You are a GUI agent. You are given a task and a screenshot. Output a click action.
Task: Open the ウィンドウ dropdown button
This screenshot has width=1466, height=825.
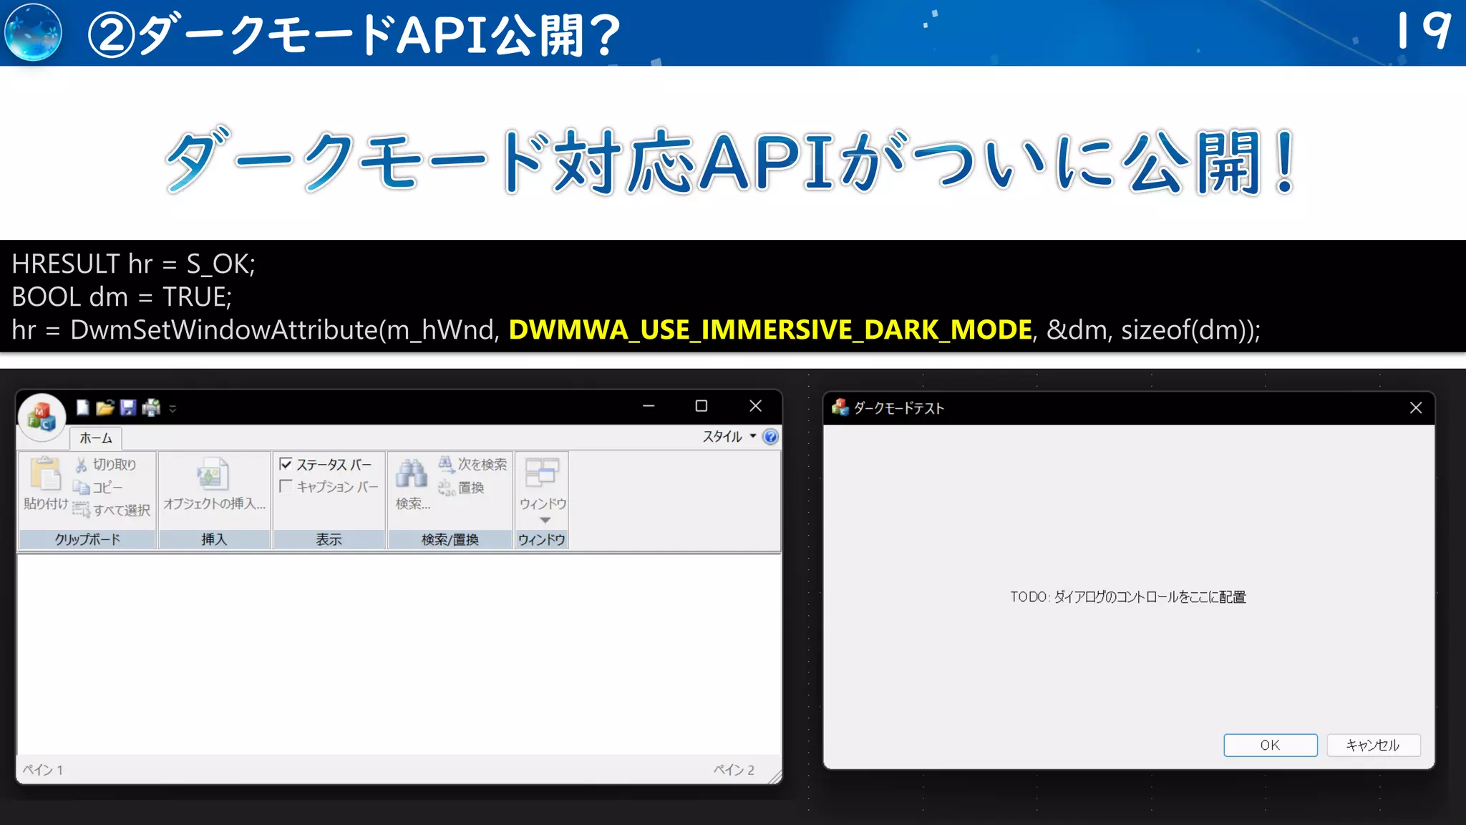(543, 491)
